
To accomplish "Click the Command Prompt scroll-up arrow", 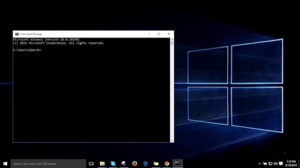I will coord(172,40).
